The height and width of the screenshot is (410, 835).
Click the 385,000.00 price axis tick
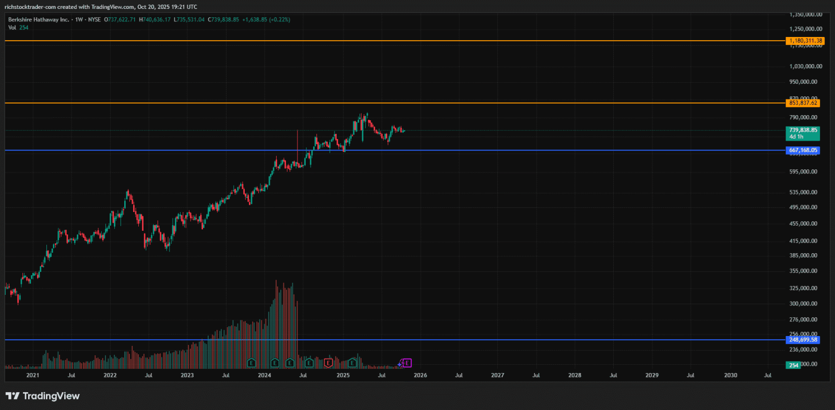(x=804, y=256)
